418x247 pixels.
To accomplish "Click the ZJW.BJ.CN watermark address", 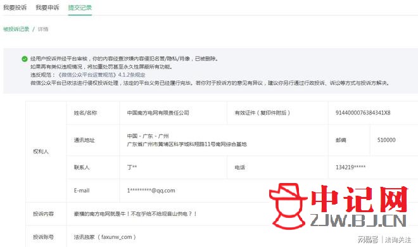I will point(358,220).
